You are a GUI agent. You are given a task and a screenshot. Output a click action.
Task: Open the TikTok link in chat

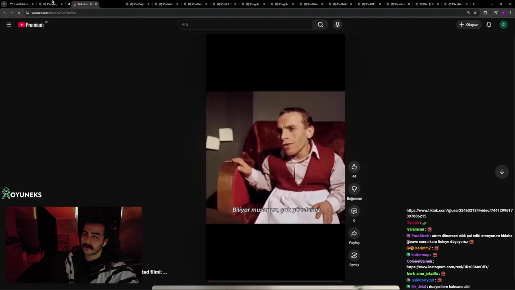[459, 213]
